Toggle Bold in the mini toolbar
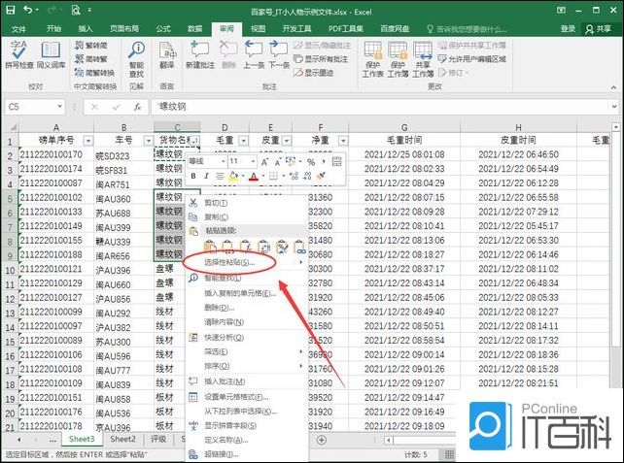The image size is (624, 463). click(x=193, y=176)
